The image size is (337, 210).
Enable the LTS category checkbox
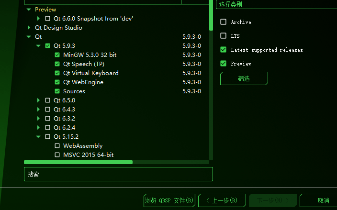(223, 36)
